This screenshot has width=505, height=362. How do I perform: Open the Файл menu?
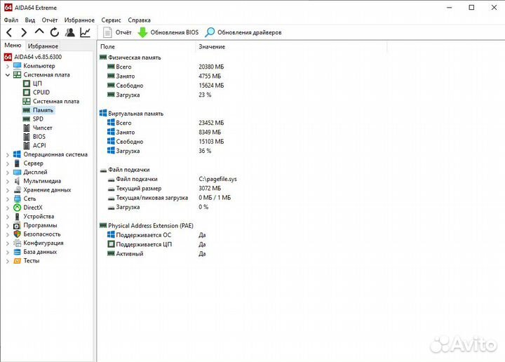pyautogui.click(x=11, y=20)
